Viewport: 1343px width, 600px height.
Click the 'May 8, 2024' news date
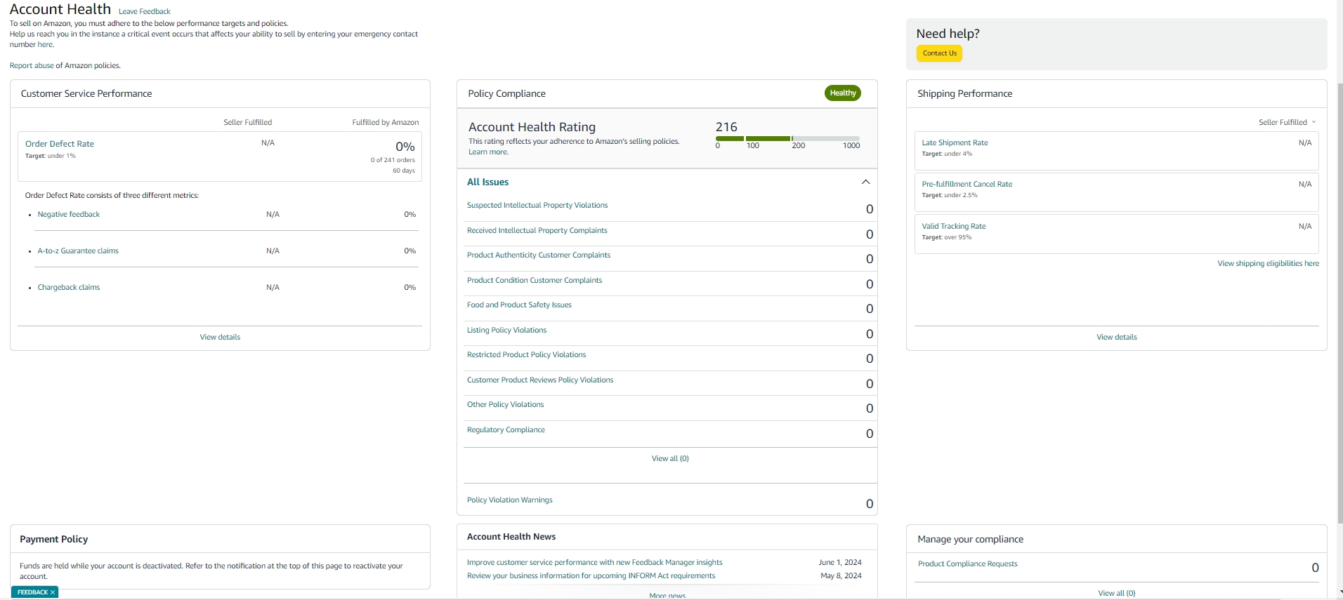[841, 575]
